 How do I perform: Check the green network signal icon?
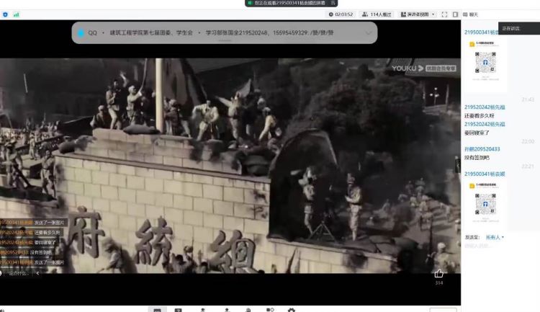point(16,14)
